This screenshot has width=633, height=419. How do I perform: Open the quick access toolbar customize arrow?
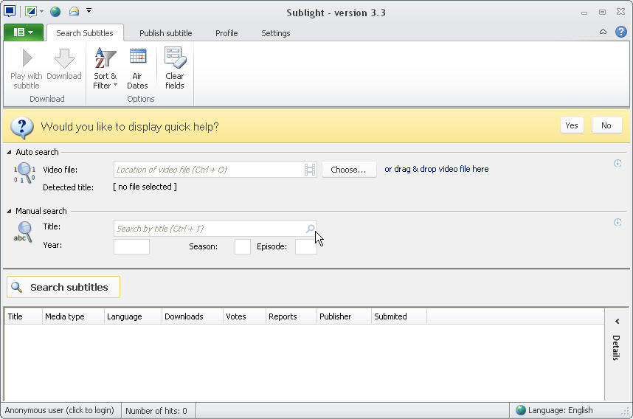[89, 10]
